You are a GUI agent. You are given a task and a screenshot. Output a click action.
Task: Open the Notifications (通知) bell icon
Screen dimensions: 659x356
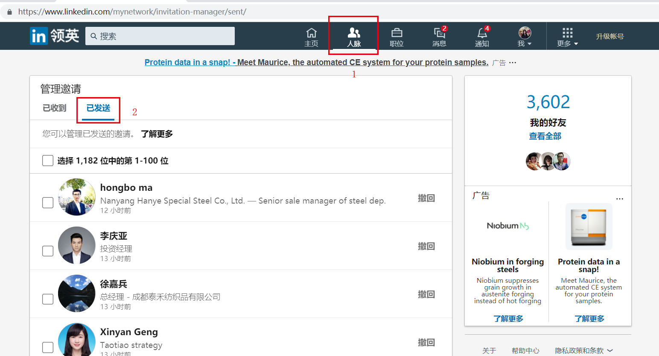point(482,33)
